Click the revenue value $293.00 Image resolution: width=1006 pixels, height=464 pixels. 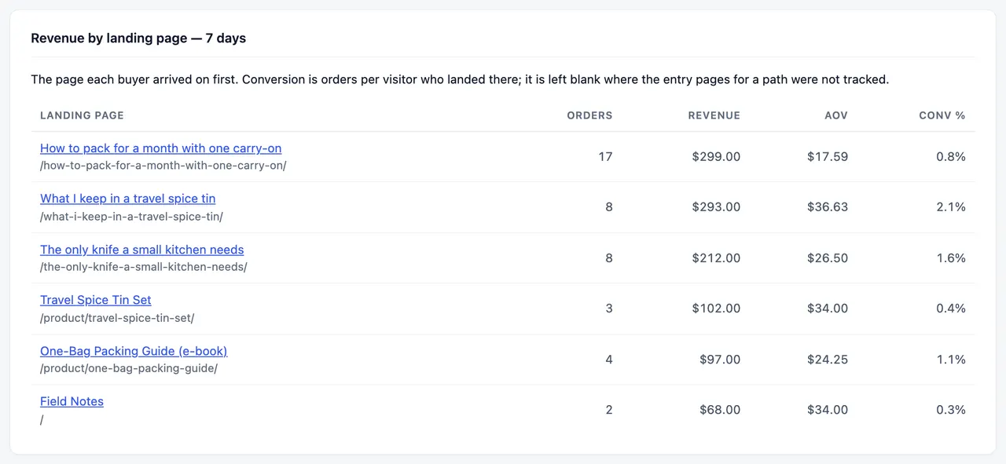click(x=716, y=207)
